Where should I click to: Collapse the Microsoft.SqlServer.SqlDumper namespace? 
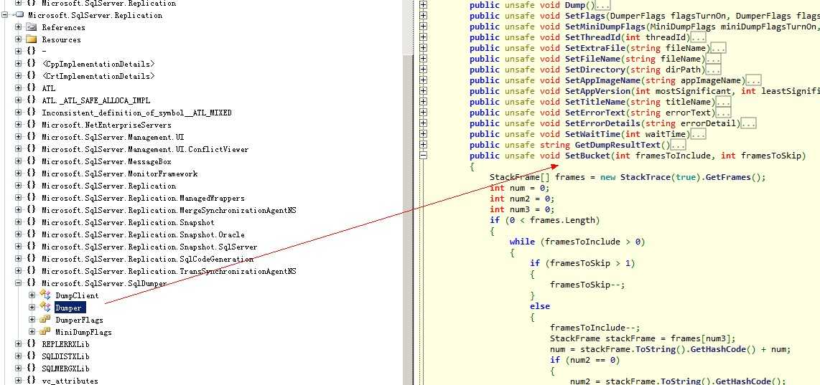coord(18,283)
